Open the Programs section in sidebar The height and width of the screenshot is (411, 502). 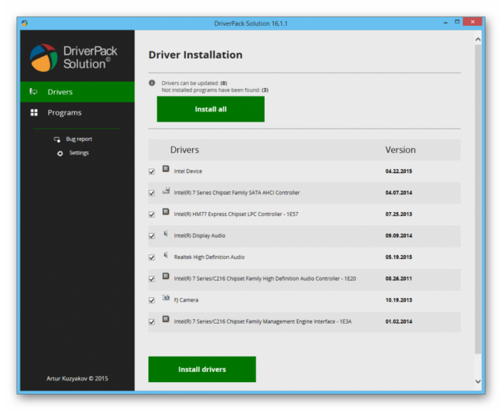[77, 112]
